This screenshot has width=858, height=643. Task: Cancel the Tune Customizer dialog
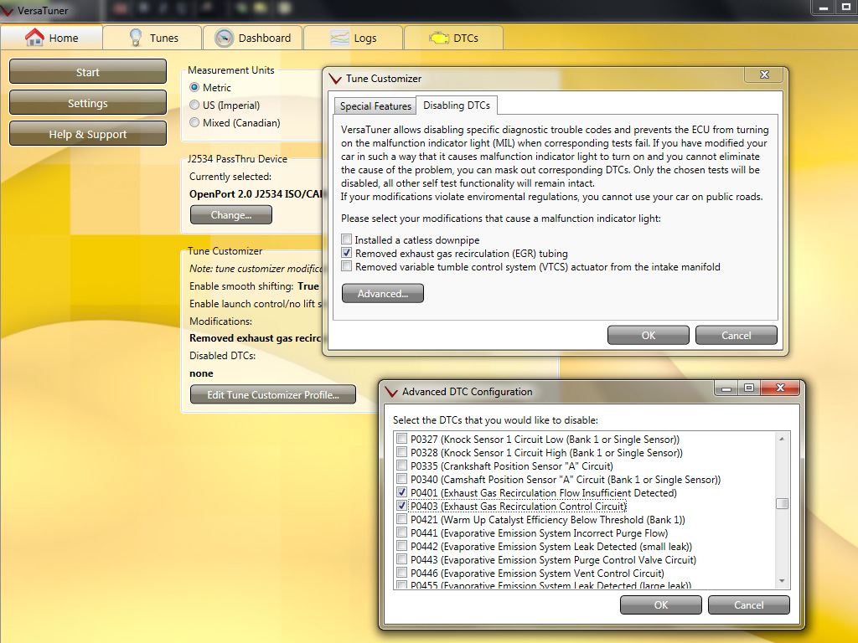(x=736, y=335)
